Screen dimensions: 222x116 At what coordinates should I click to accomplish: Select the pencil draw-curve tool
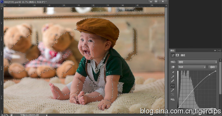(x=172, y=90)
